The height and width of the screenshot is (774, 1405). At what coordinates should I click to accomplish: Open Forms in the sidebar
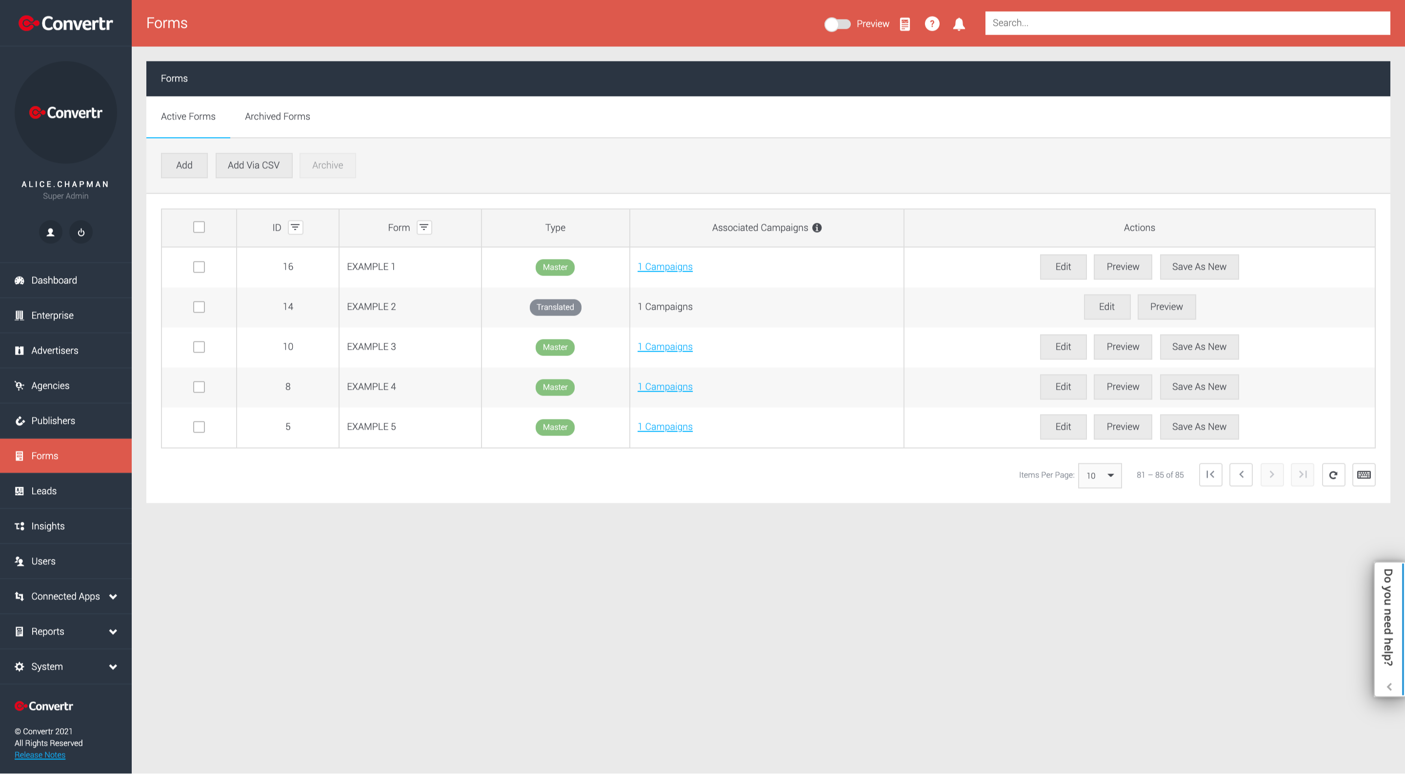pos(65,456)
